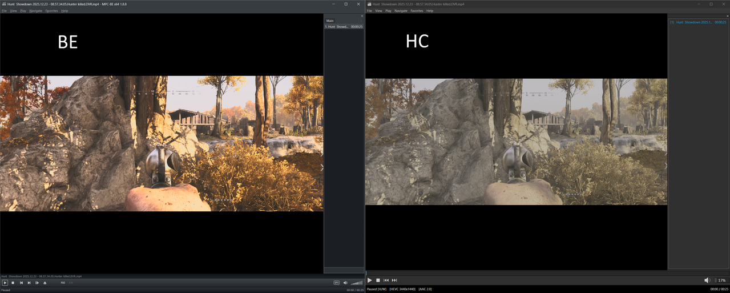
Task: Click the MPC-HC seek bar
Action: (547, 273)
